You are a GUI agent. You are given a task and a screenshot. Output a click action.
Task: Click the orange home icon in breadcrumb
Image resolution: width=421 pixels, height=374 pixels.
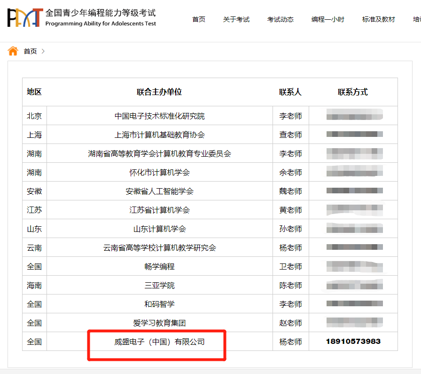point(13,51)
